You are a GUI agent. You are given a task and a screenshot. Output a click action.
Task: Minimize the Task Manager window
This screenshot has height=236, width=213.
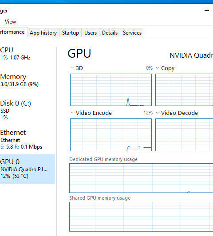pyautogui.click(x=207, y=11)
